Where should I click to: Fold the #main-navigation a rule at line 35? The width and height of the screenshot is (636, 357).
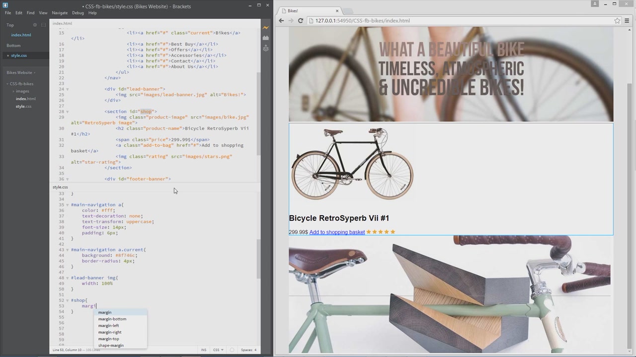[x=67, y=205]
